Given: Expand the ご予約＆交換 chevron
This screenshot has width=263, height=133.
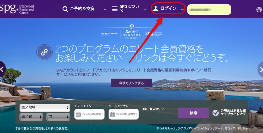Looking at the screenshot, I should point(105,10).
